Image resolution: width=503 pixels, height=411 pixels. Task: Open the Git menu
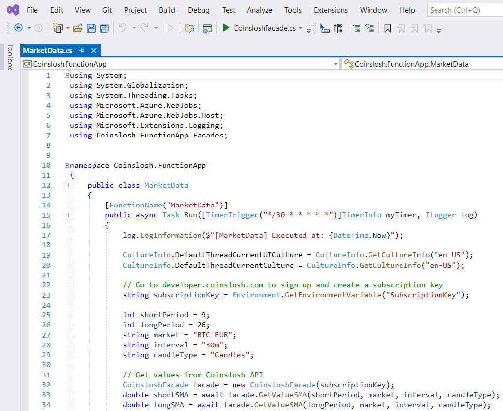pyautogui.click(x=107, y=10)
